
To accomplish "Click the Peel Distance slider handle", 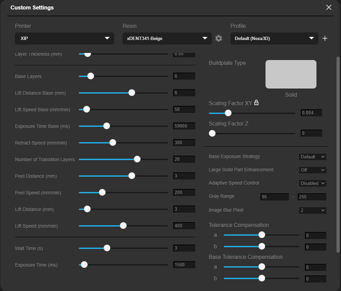I will (132, 176).
